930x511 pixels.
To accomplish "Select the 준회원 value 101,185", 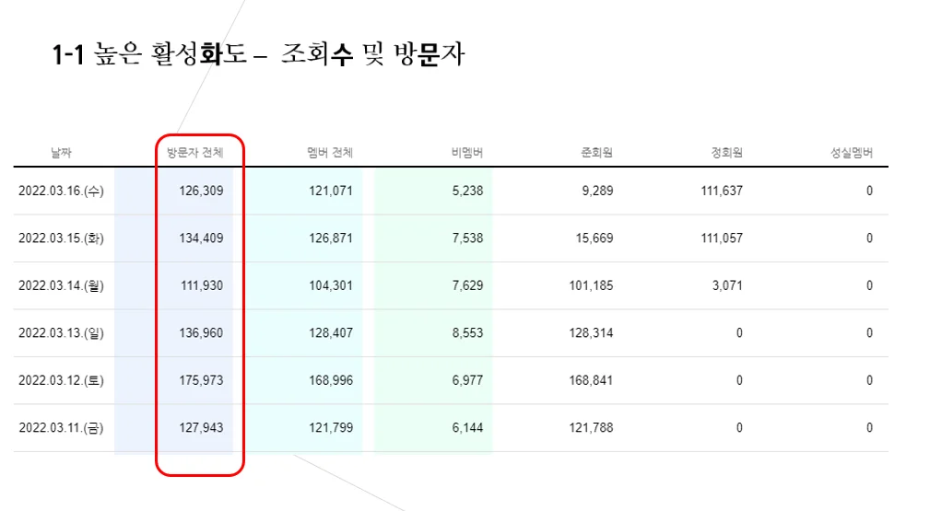I will (x=591, y=285).
